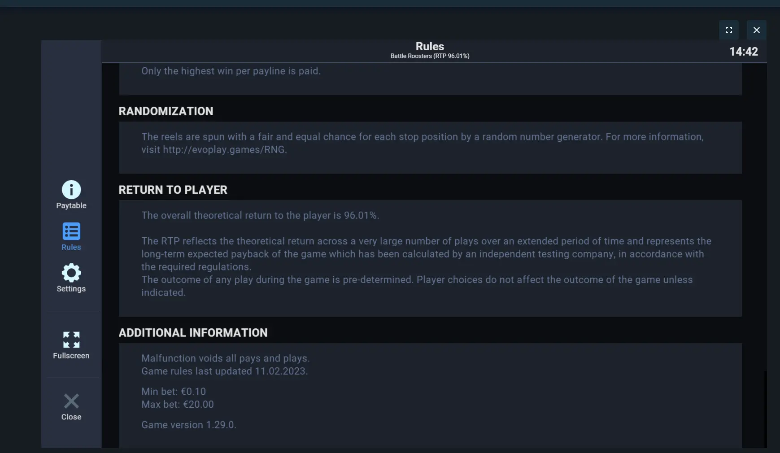The image size is (780, 453).
Task: Open the Paytable info icon
Action: 71,190
